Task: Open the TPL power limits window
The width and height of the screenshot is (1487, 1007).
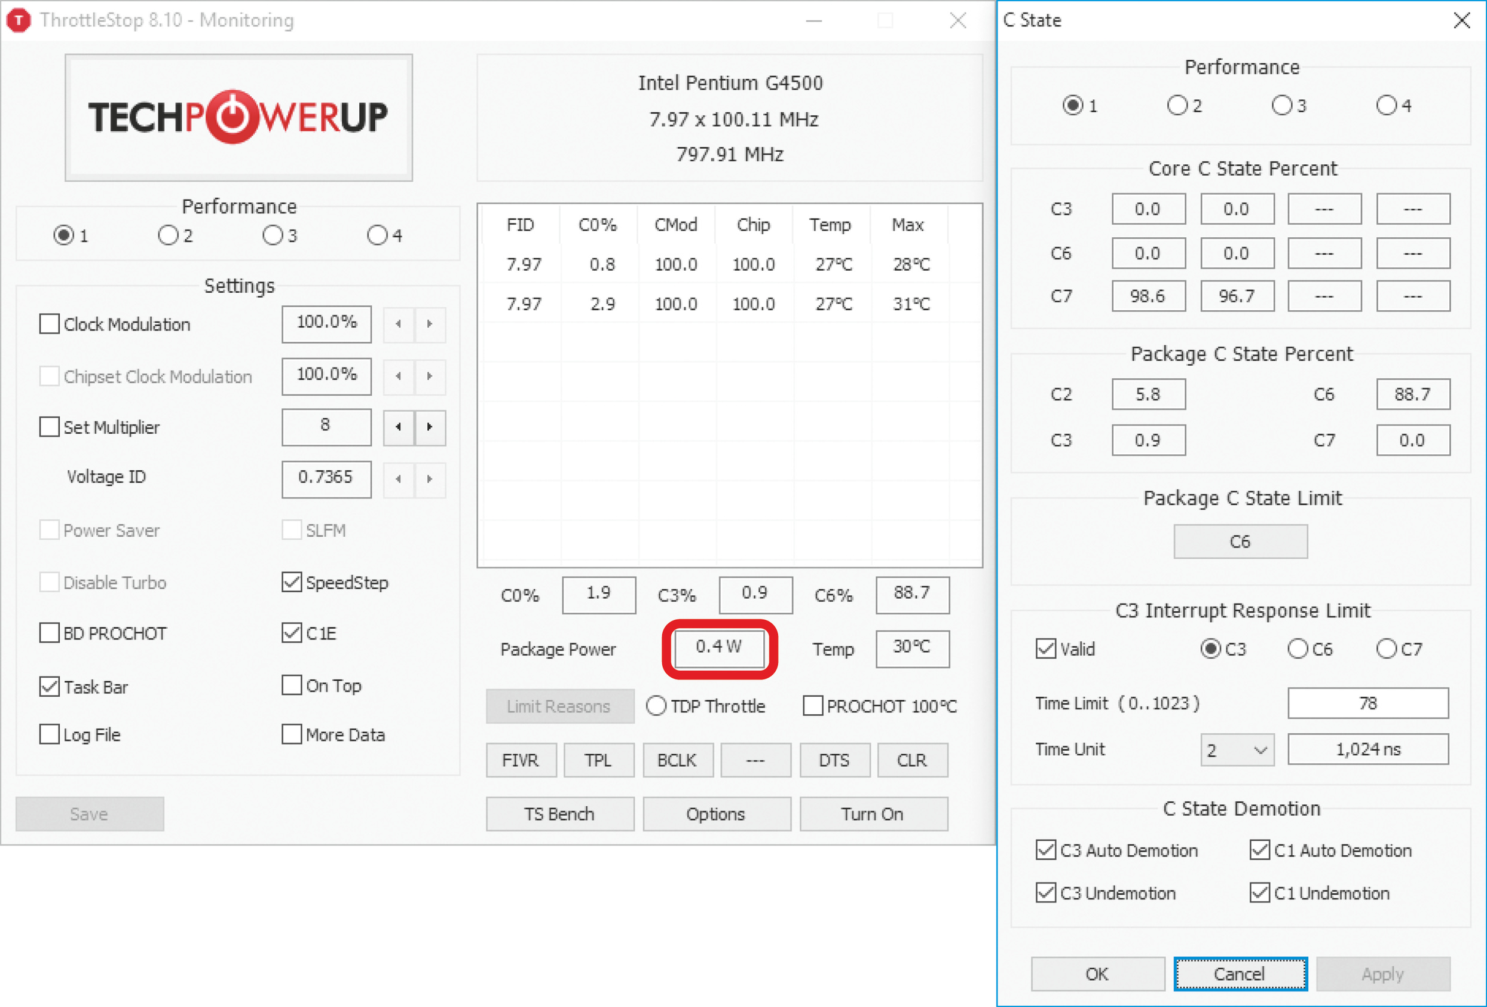Action: (x=598, y=760)
